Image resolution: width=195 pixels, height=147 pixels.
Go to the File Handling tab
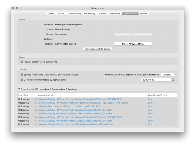[x=89, y=13]
